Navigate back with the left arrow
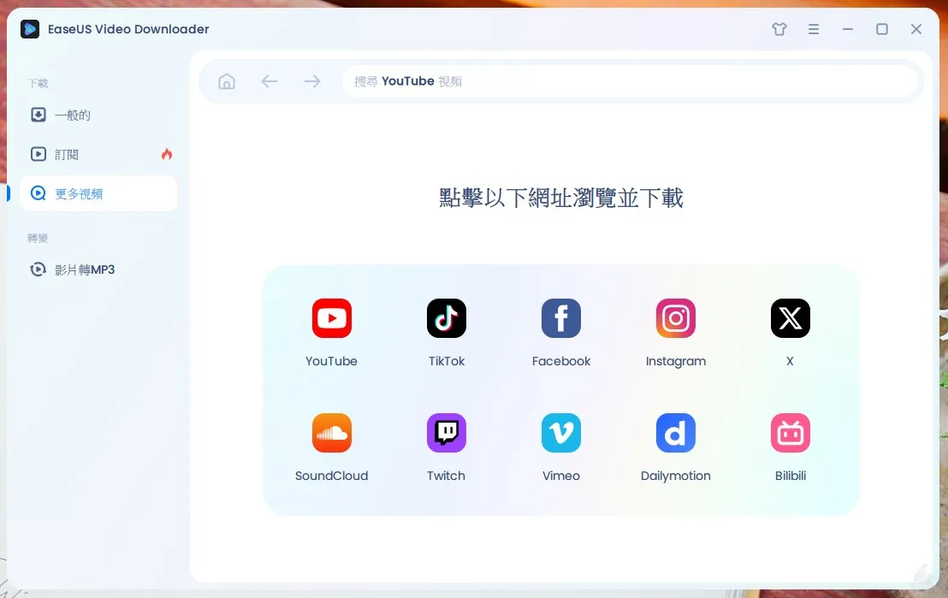The width and height of the screenshot is (948, 598). point(269,81)
